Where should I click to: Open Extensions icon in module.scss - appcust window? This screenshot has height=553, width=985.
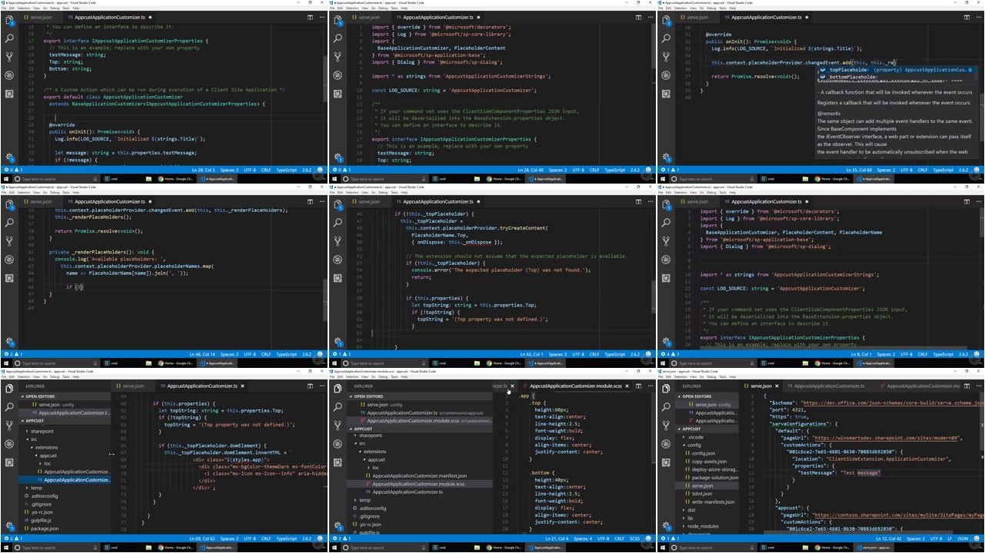pos(338,463)
